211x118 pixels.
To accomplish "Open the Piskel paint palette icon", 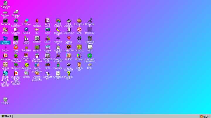I will coord(5,30).
